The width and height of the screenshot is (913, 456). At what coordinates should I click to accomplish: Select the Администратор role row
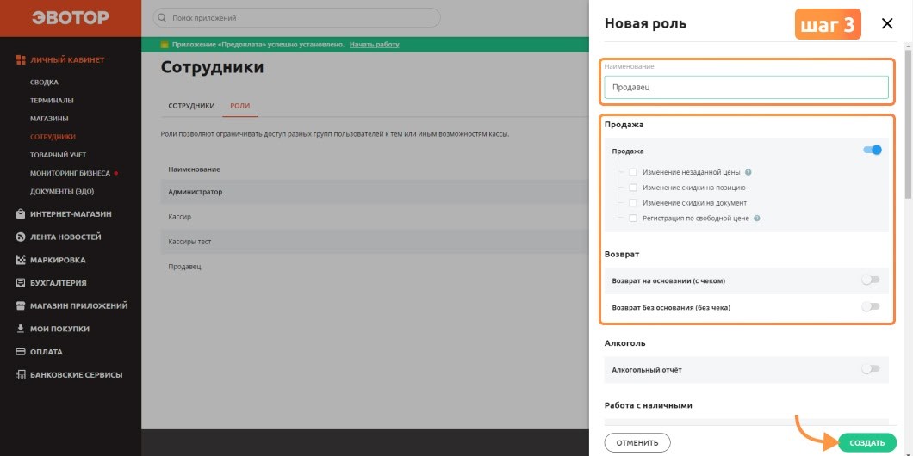pyautogui.click(x=375, y=191)
